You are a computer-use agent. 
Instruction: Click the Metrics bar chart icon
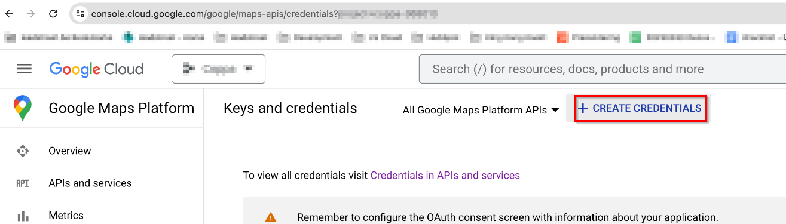point(23,216)
